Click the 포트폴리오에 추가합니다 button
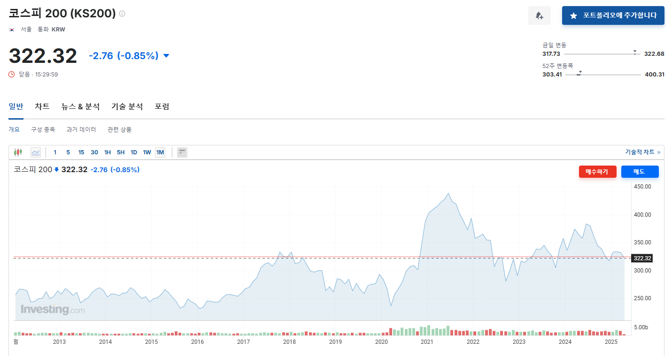Viewport: 672px width, 356px height. coord(613,15)
